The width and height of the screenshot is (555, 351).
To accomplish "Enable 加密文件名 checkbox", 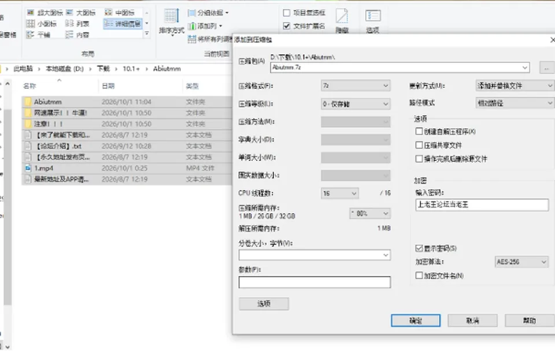I will [419, 275].
